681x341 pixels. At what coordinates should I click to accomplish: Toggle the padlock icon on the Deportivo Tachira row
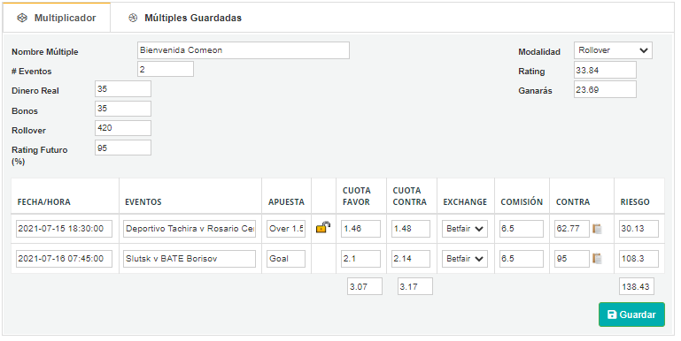tap(323, 227)
